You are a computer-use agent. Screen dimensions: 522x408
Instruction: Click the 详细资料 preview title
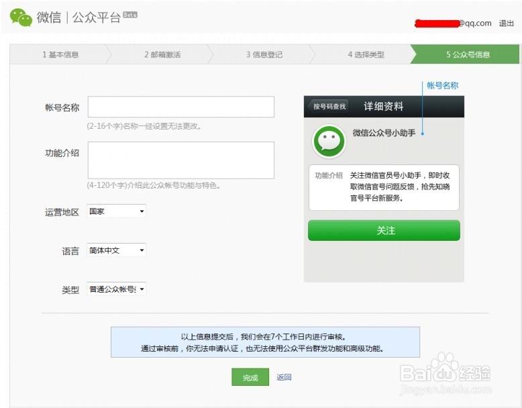click(384, 106)
